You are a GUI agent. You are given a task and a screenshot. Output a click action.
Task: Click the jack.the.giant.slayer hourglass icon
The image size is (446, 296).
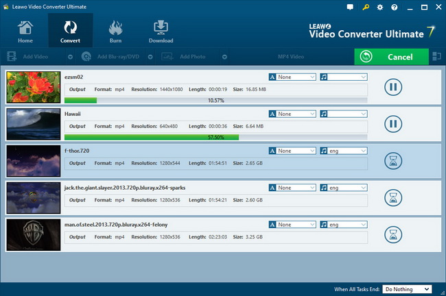(x=393, y=198)
